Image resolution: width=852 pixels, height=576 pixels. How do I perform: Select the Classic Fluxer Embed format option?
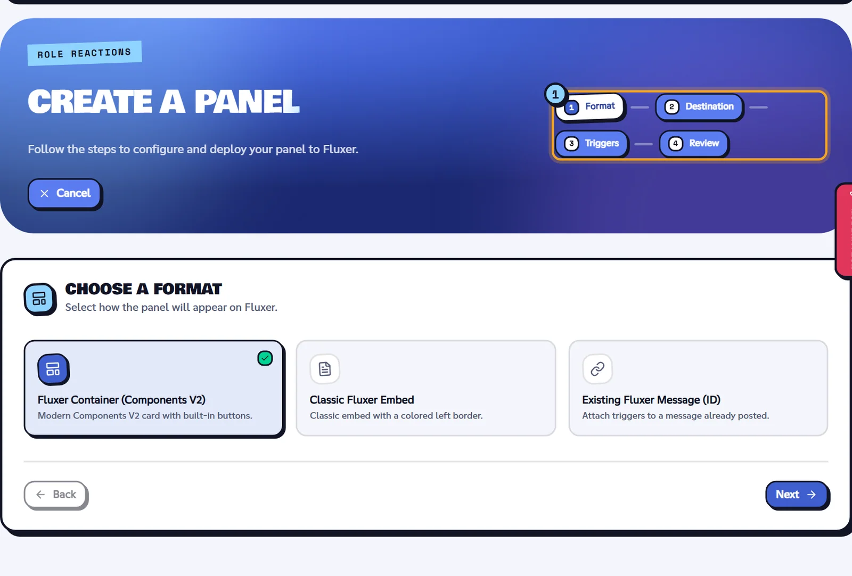(x=426, y=388)
